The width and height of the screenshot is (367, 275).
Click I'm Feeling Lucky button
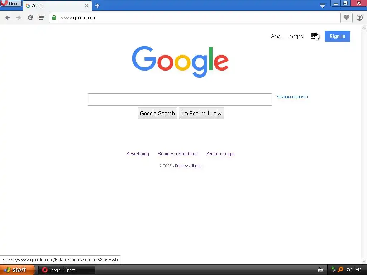point(201,114)
